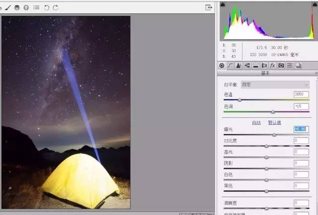Screen dimensions: 318x215
Task: Click the B: 43 color readout
Action: pos(230,56)
